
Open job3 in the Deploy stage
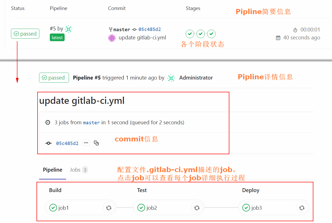pos(257,208)
